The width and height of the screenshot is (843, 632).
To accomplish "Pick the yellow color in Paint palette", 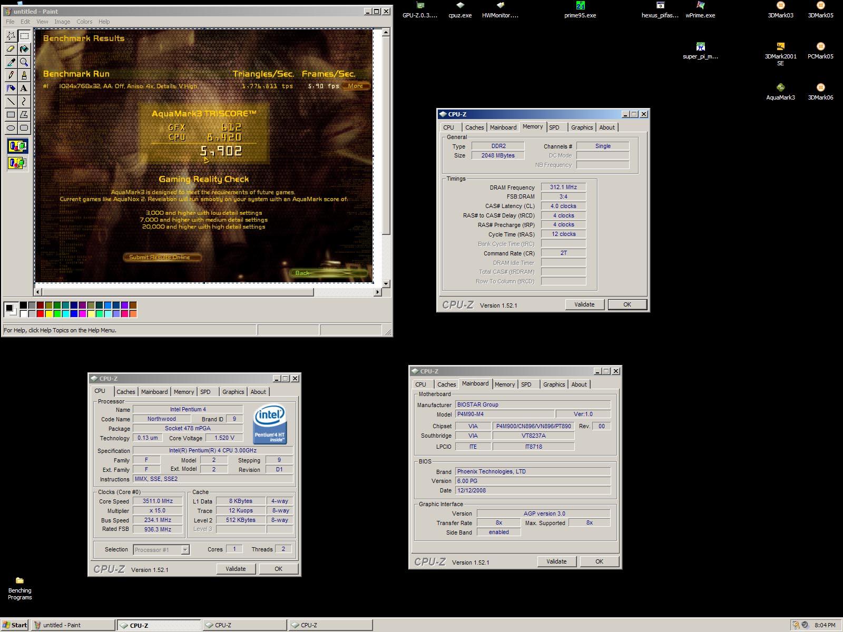I will coord(48,314).
